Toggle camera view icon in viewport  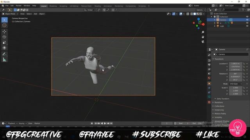(x=203, y=42)
